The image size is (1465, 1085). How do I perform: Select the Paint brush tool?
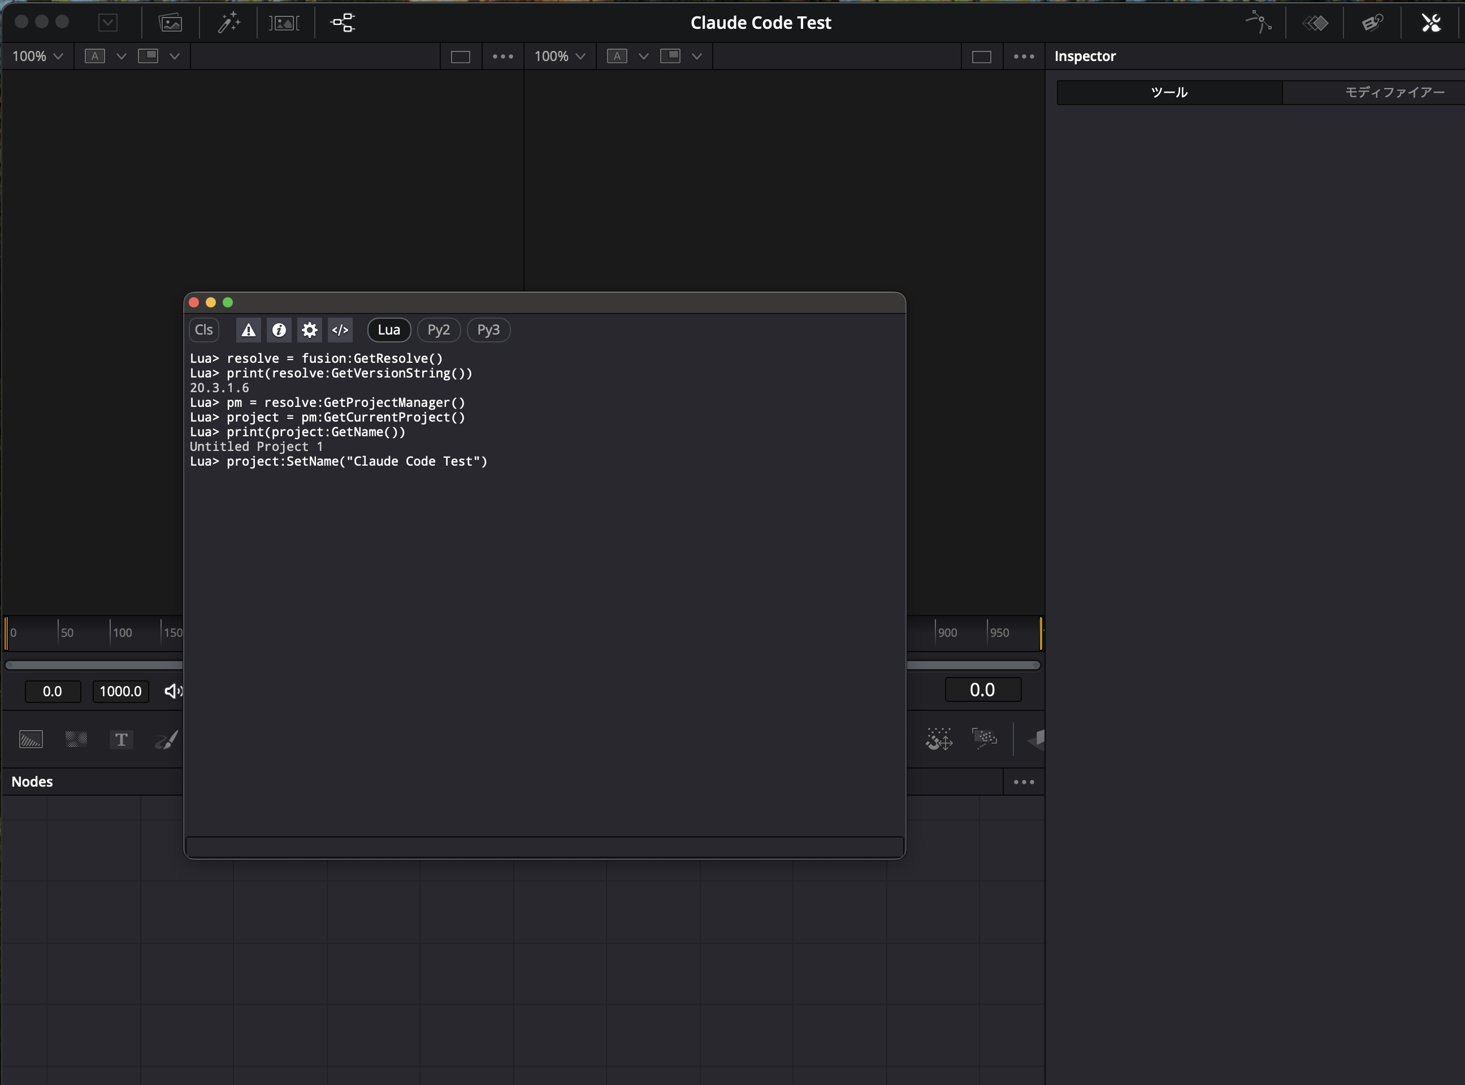(x=166, y=740)
